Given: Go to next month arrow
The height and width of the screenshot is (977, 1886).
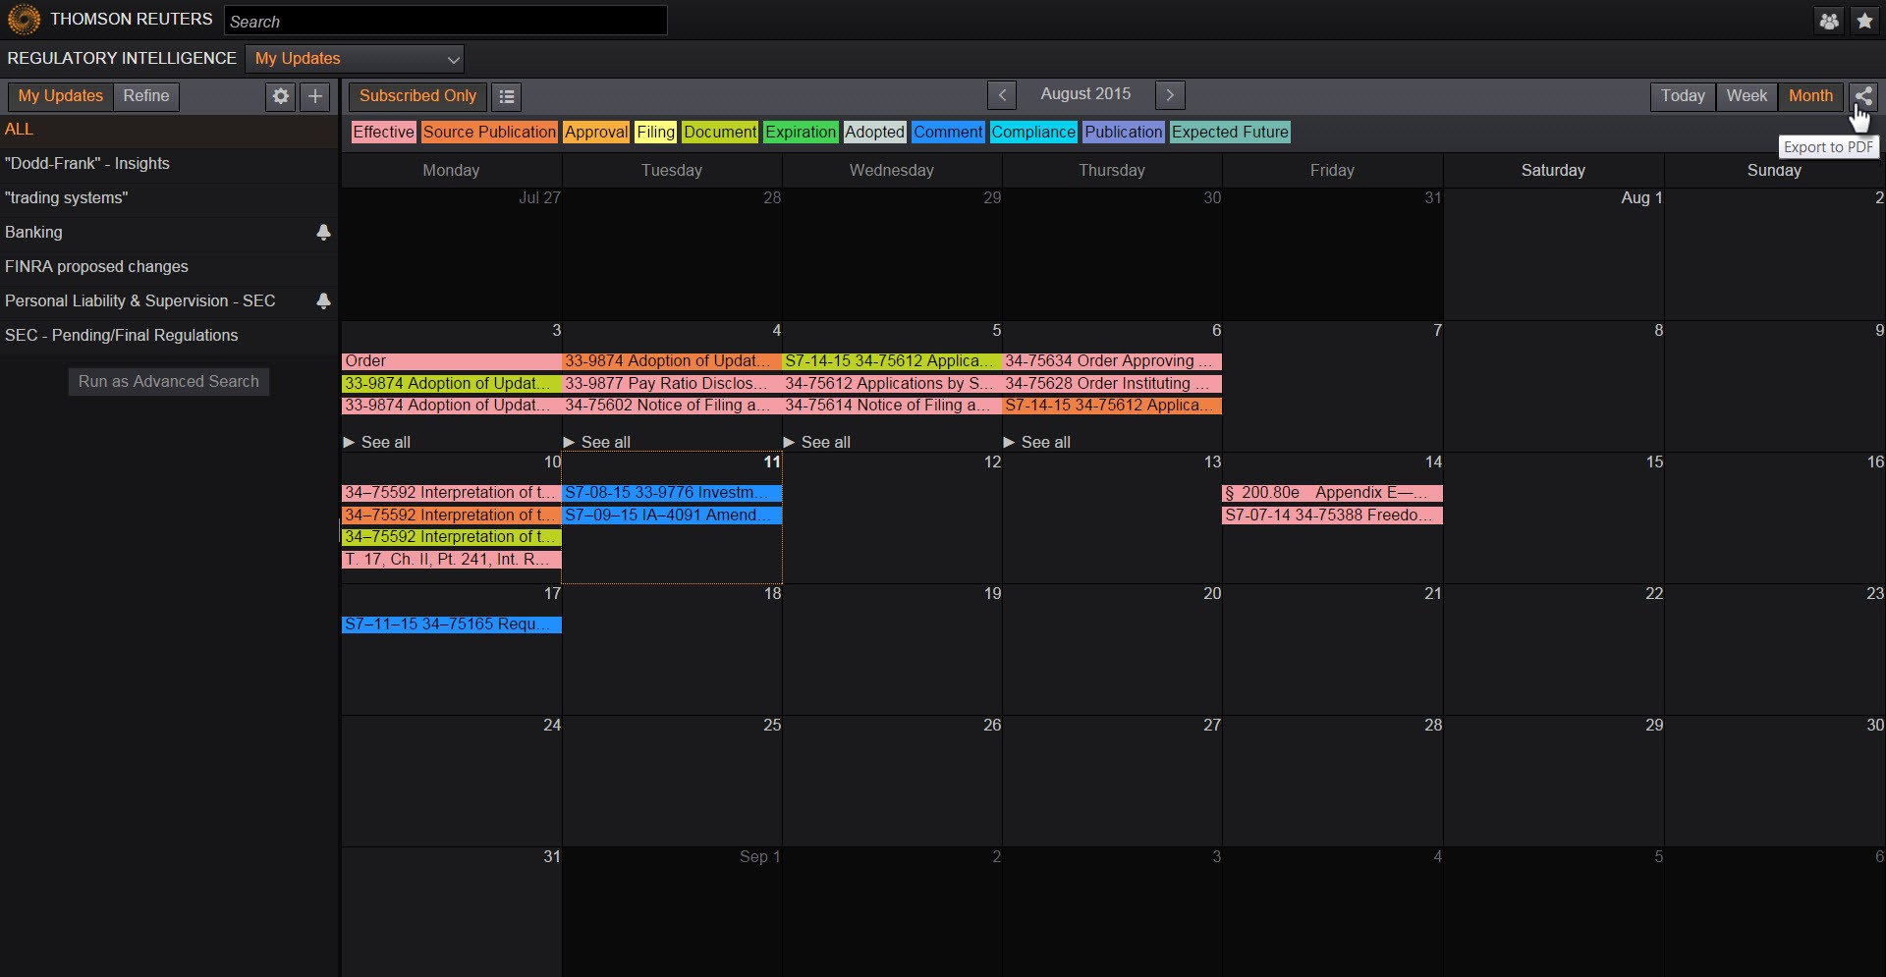Looking at the screenshot, I should 1170,95.
